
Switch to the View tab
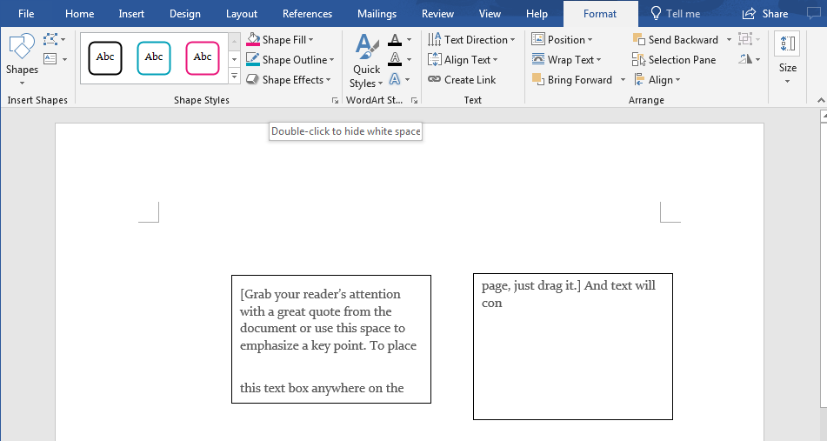(490, 14)
